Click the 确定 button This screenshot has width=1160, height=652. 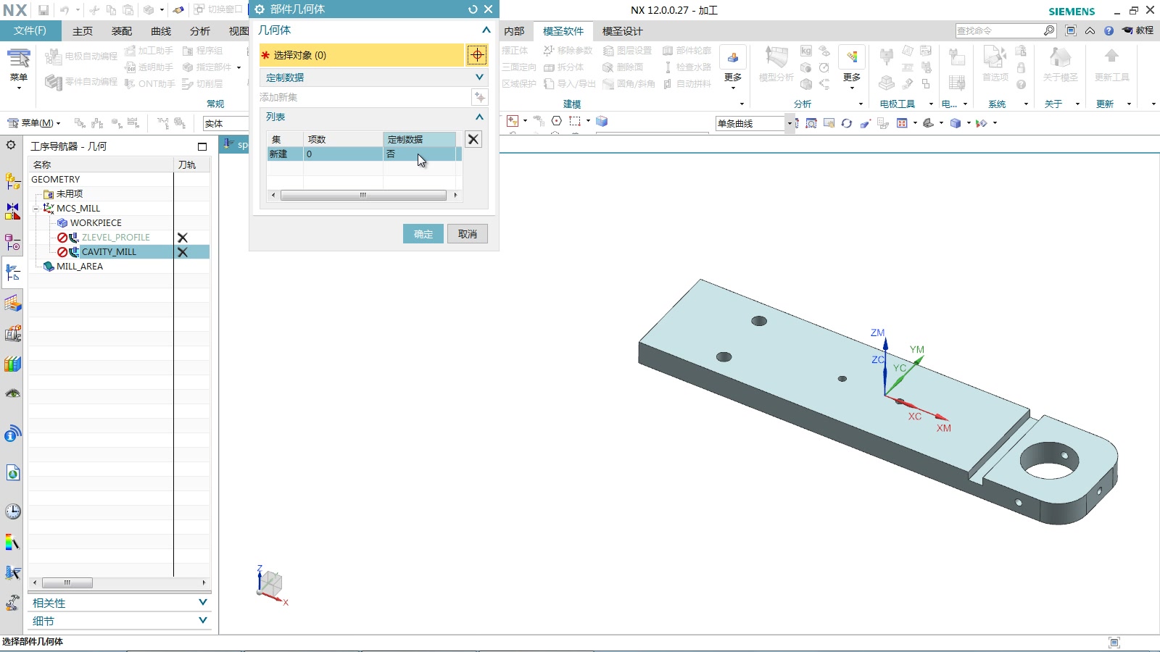pyautogui.click(x=423, y=234)
